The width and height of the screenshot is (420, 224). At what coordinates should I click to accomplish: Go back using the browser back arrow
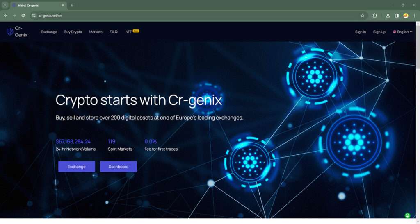click(6, 16)
